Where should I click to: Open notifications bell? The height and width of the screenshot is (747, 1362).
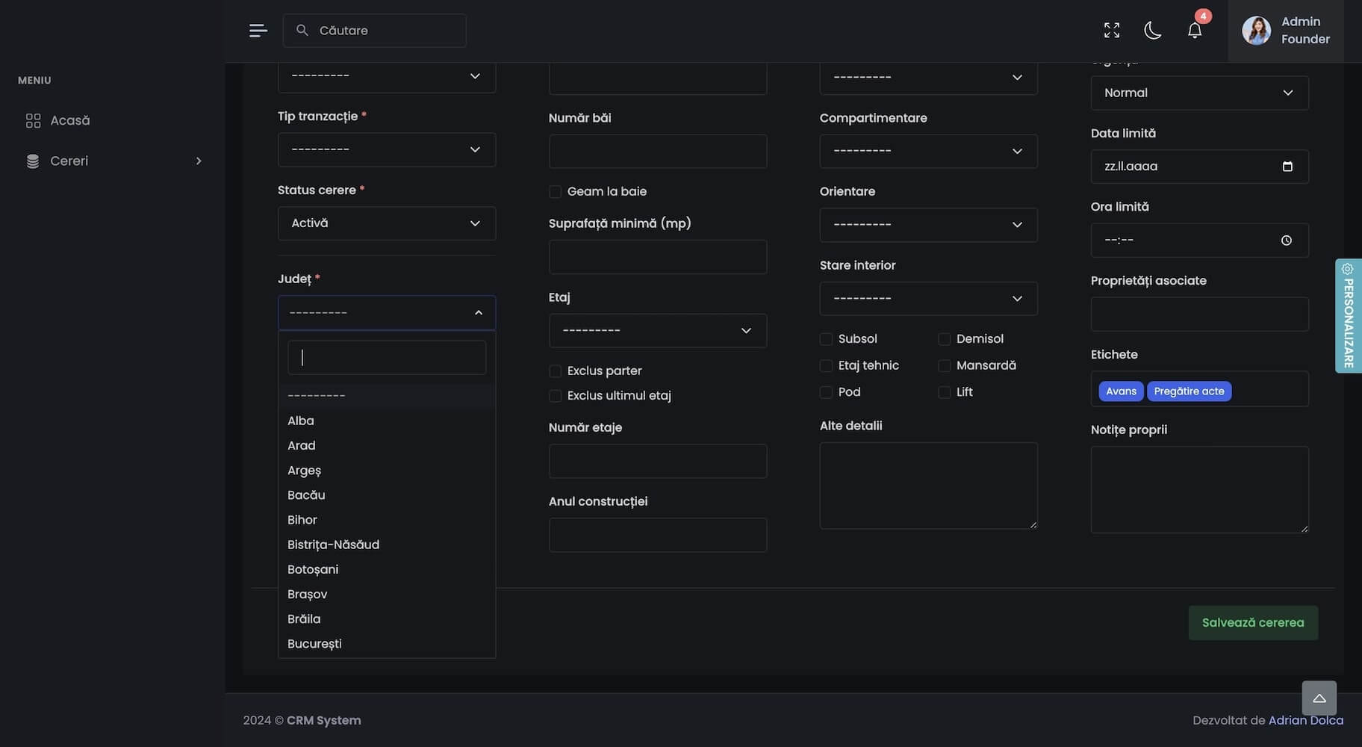(x=1194, y=31)
